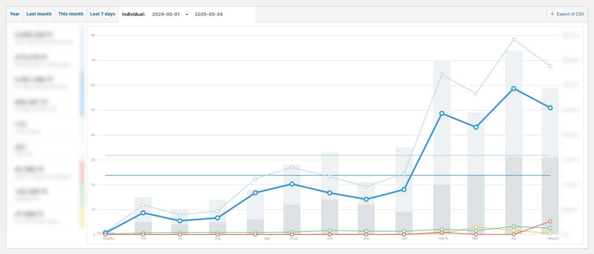Click the grey bar above Nov

330,193
